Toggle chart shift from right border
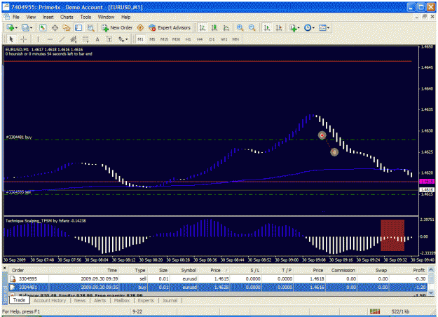The width and height of the screenshot is (438, 317). tap(279, 27)
